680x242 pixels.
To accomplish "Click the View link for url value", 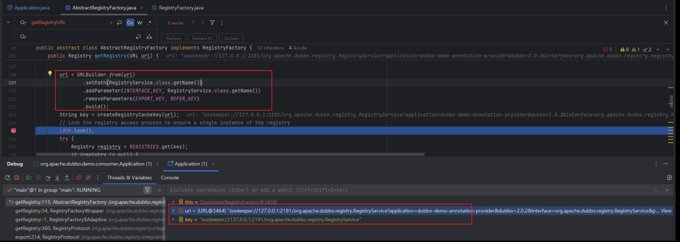I will click(666, 211).
